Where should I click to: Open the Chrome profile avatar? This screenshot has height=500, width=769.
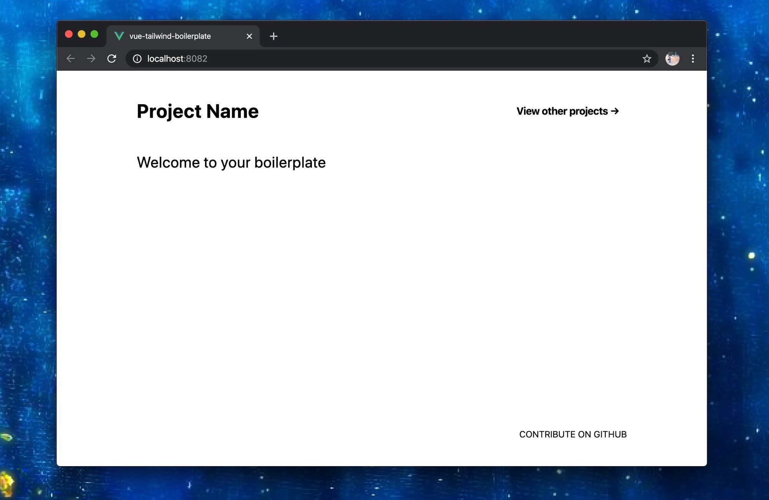click(672, 58)
